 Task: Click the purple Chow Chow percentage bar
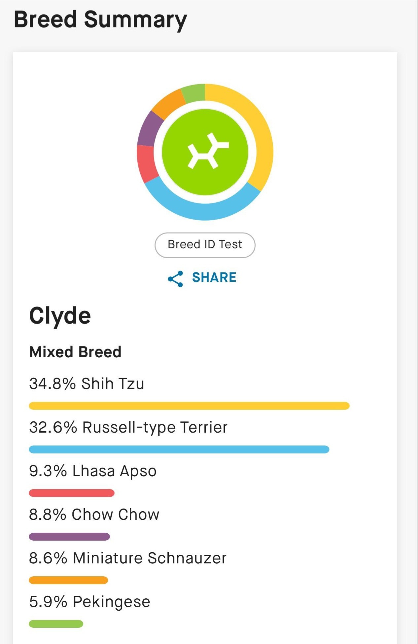[x=69, y=537]
